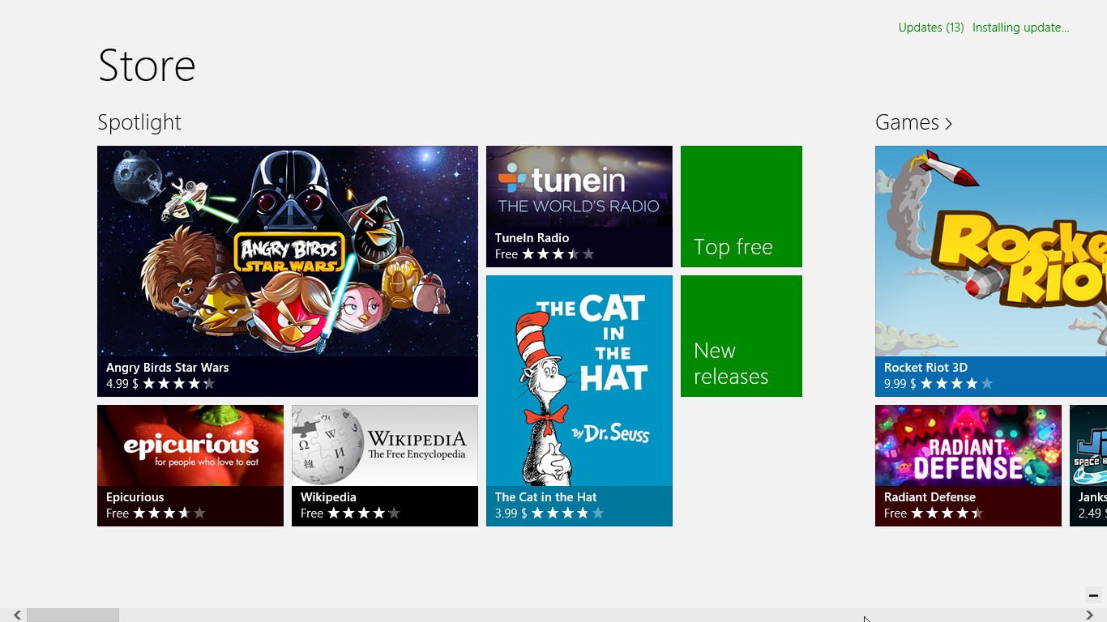The height and width of the screenshot is (622, 1107).
Task: Click the Rocket Riot 3D 9.99 $ price
Action: pyautogui.click(x=900, y=384)
